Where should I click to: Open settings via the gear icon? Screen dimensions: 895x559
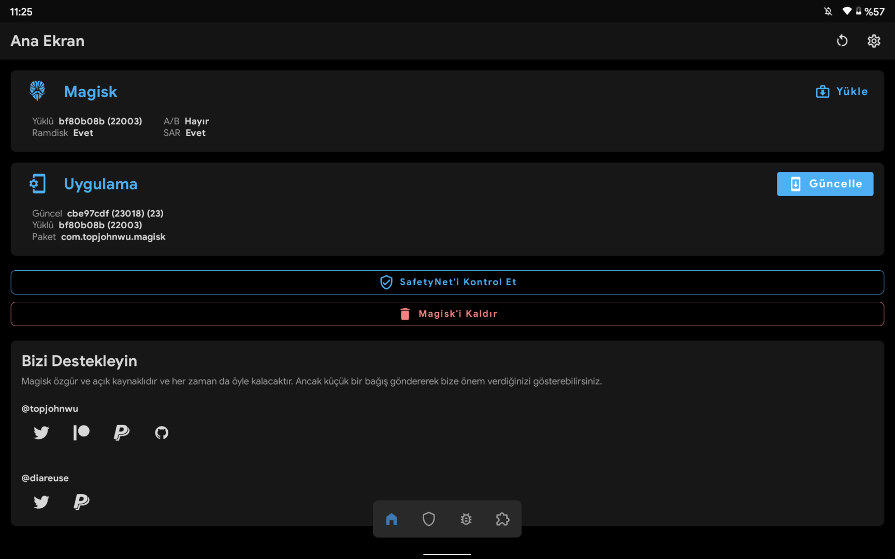click(x=874, y=41)
